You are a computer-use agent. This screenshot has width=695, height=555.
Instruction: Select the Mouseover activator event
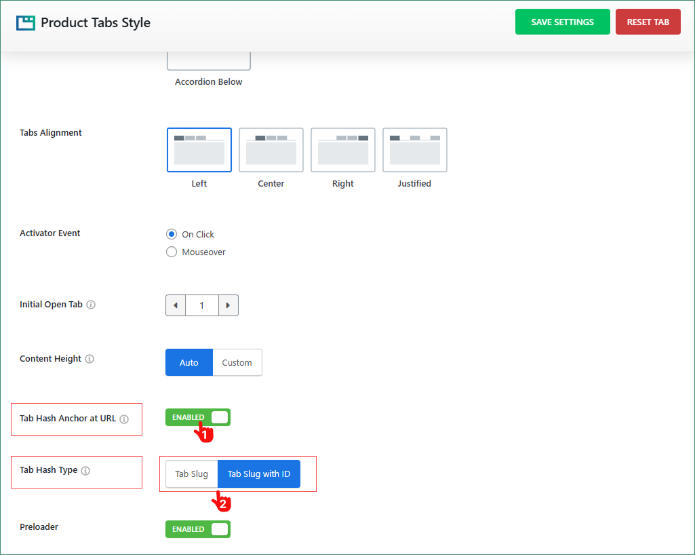[172, 251]
